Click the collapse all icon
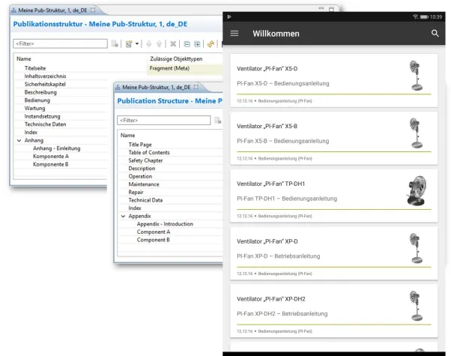The height and width of the screenshot is (356, 451). click(x=187, y=44)
